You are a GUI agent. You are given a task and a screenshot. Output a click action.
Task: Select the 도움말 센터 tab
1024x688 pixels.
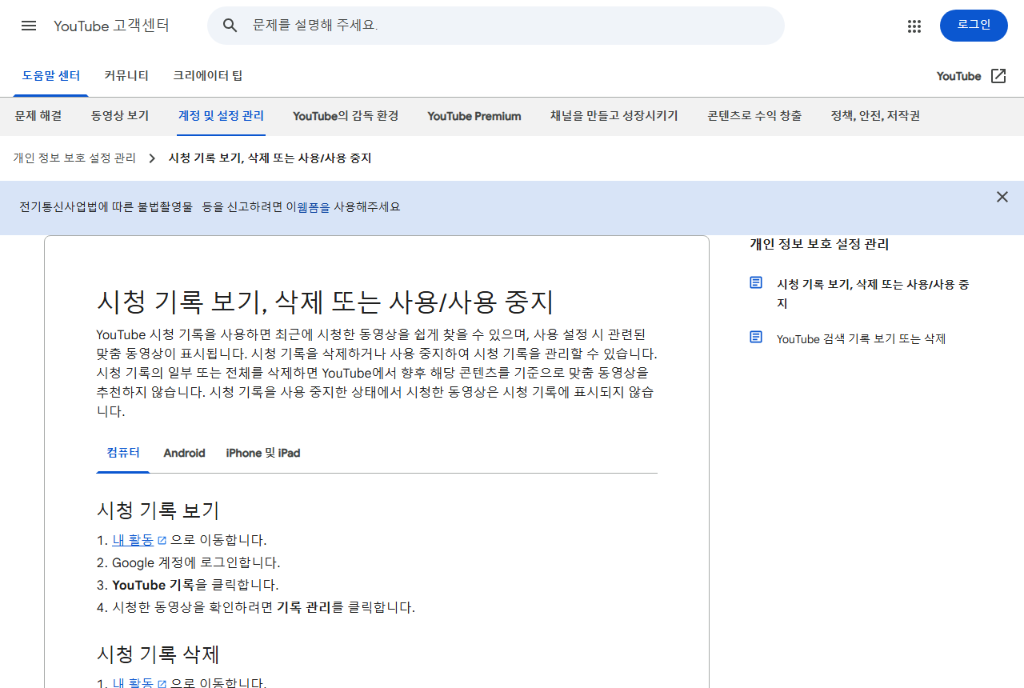coord(51,76)
